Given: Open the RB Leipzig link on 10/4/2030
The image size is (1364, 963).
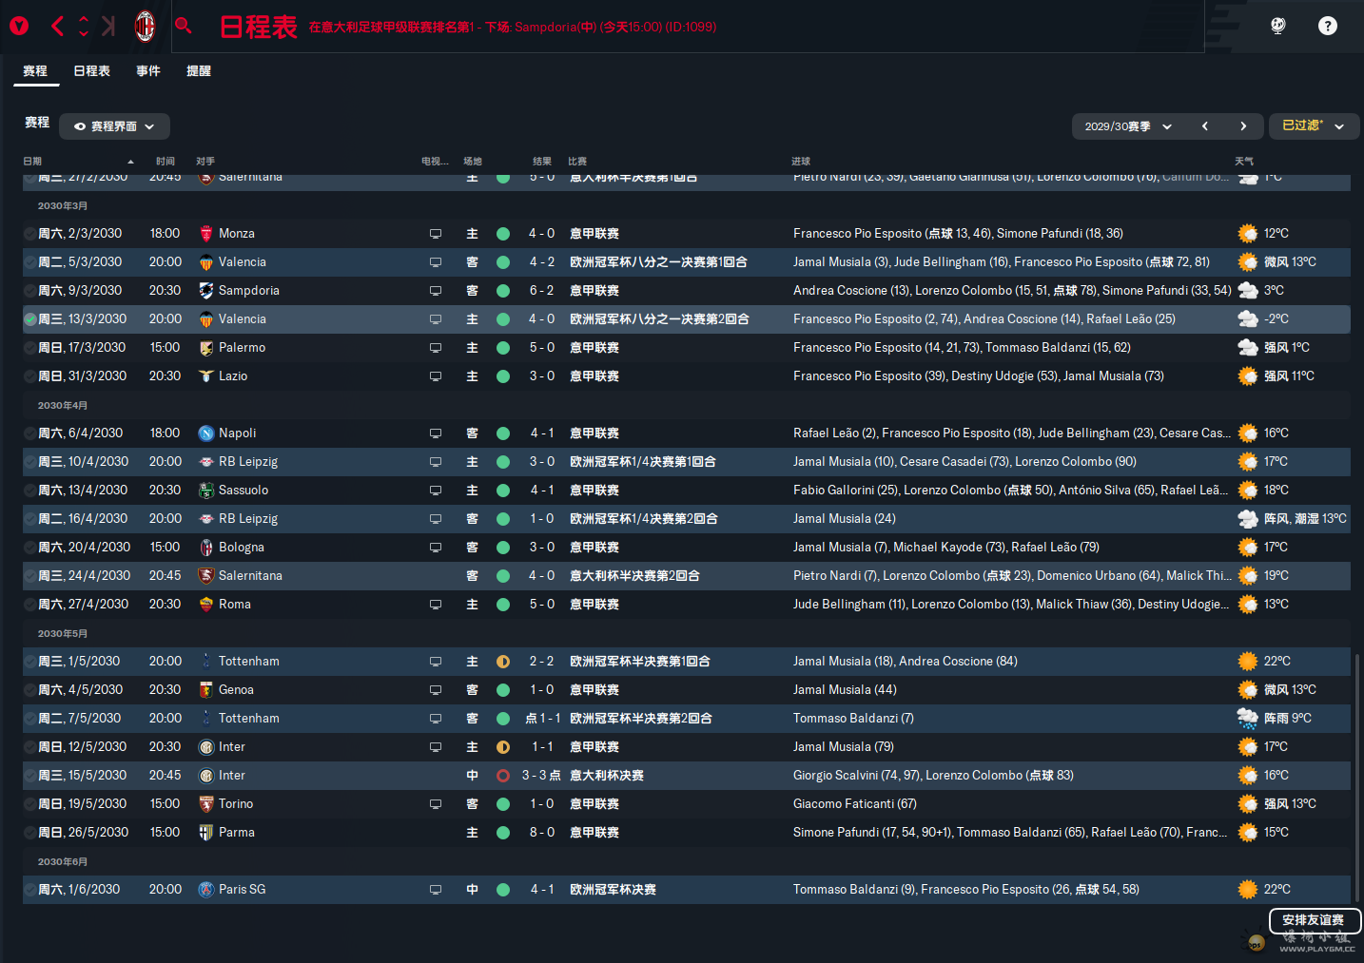Looking at the screenshot, I should 248,462.
